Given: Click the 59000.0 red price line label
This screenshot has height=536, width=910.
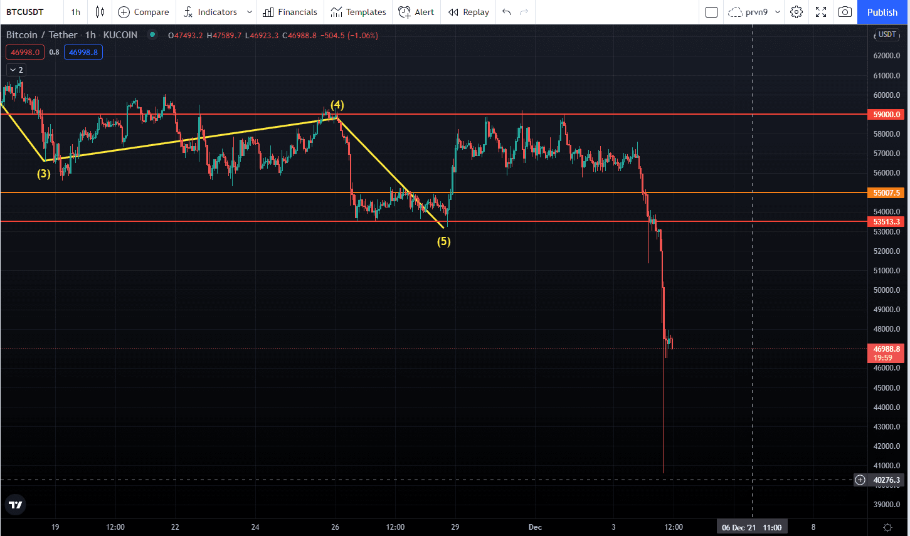Looking at the screenshot, I should point(887,115).
